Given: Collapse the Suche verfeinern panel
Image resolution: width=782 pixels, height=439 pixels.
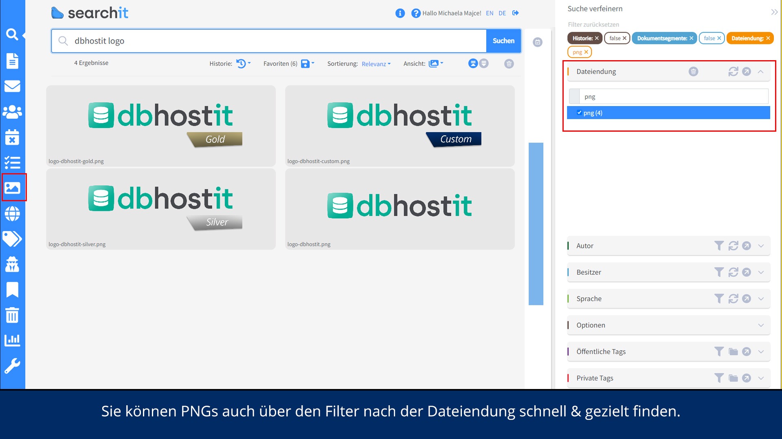Looking at the screenshot, I should coord(774,12).
